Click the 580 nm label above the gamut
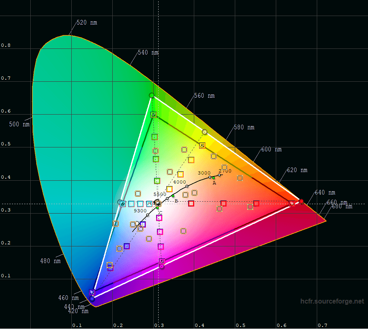368x329 pixels. click(244, 127)
